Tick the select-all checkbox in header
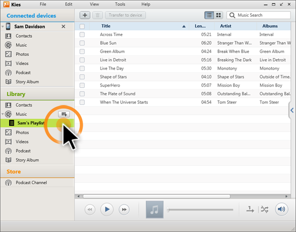 coord(82,26)
